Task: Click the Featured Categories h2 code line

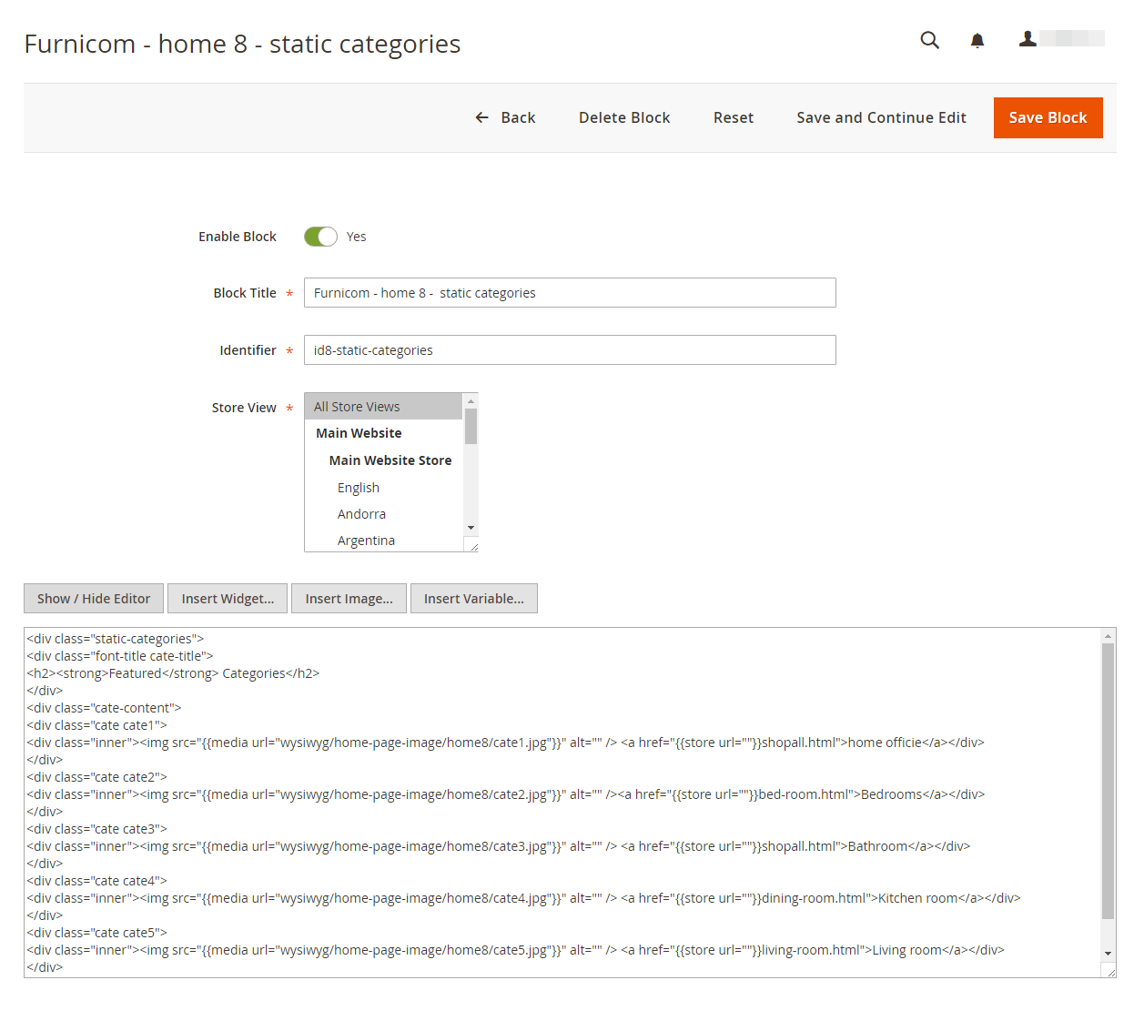Action: [x=173, y=673]
